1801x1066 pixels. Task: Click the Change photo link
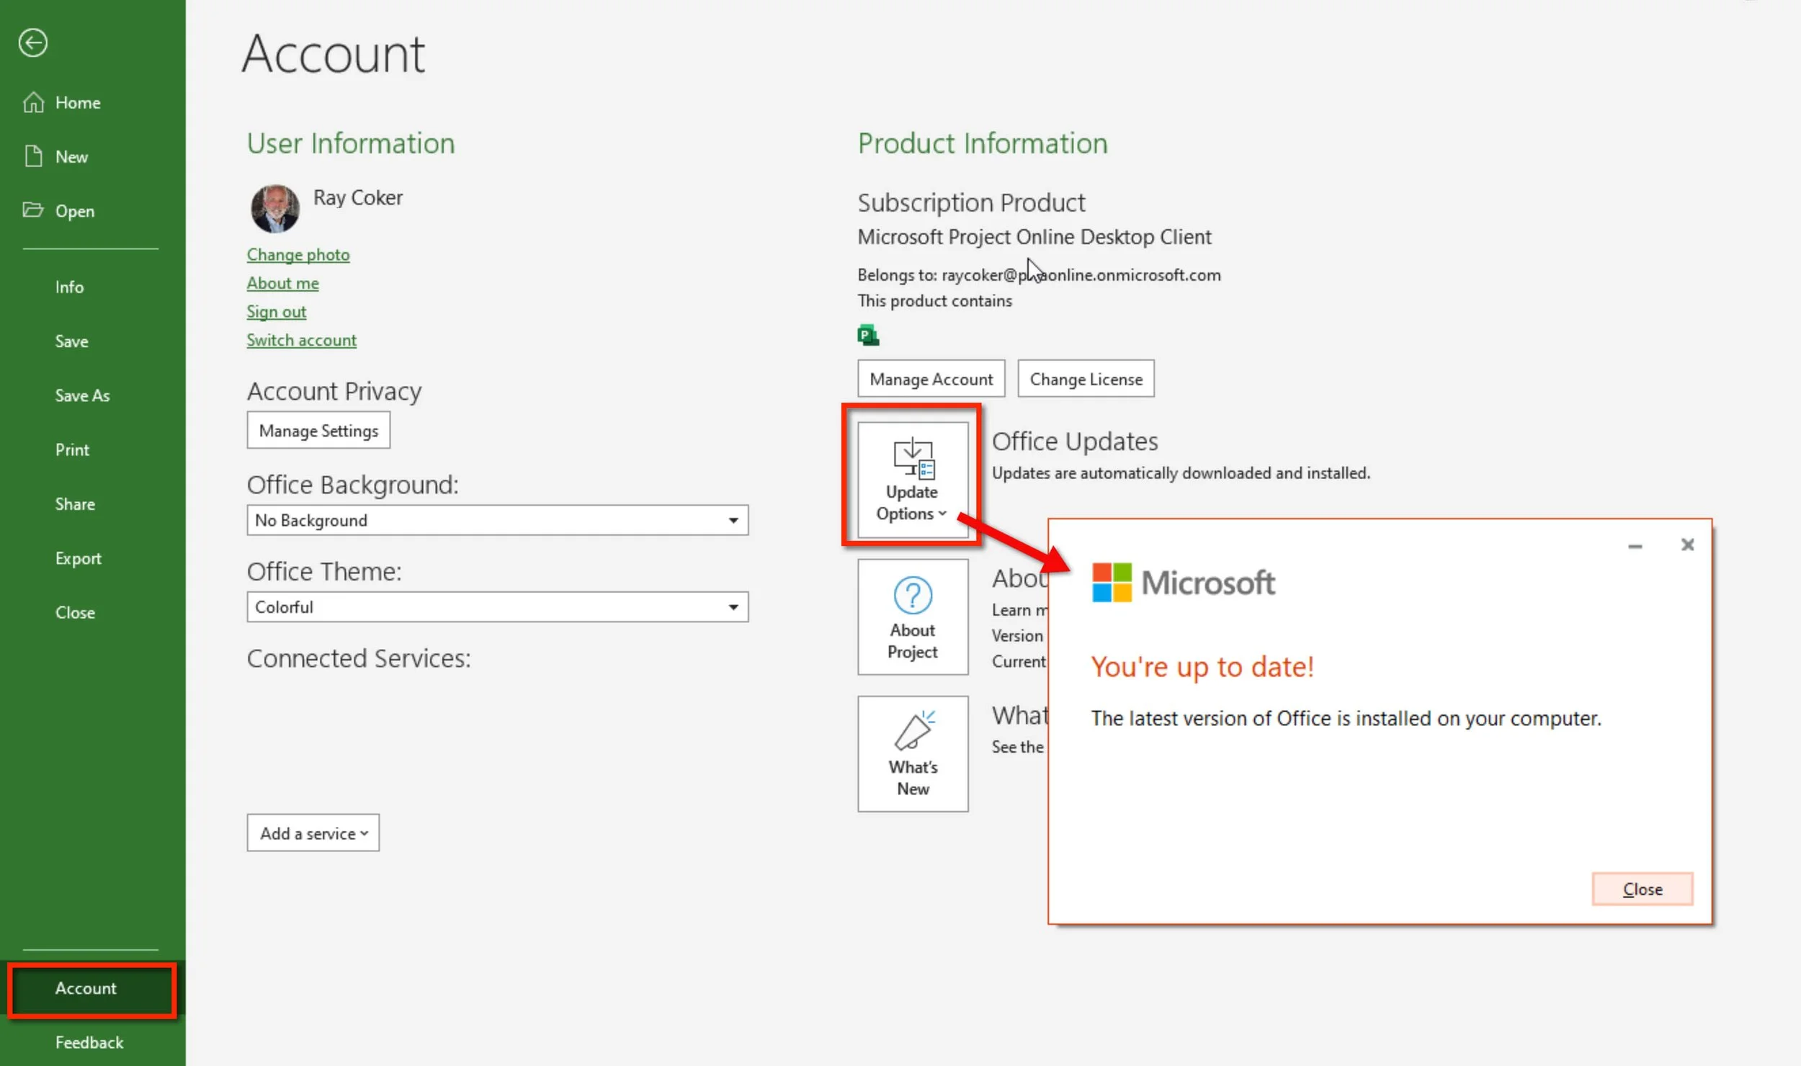(298, 254)
